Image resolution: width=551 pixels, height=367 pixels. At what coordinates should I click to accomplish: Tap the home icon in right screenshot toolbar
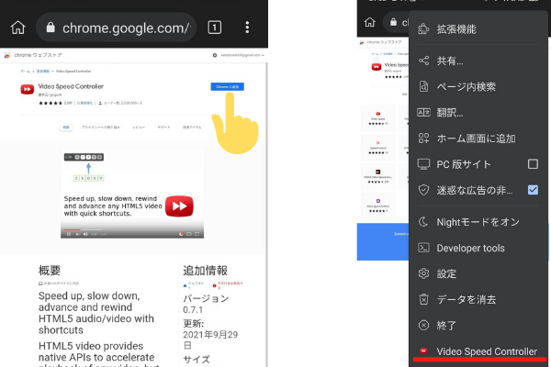pos(370,22)
